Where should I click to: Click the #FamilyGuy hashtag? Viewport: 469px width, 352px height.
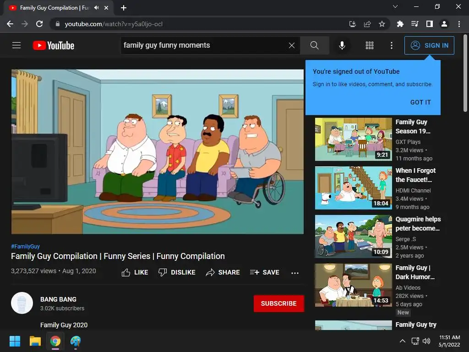tap(26, 246)
